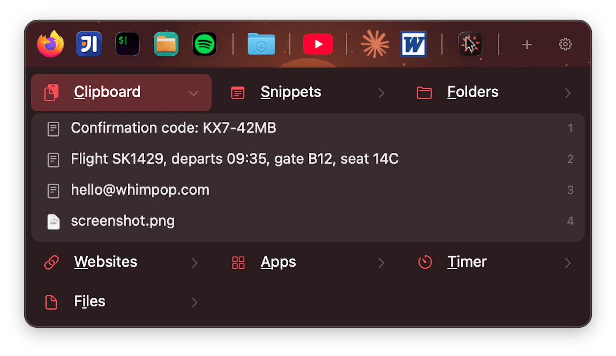Open the Microsoft Word icon
The image size is (616, 356).
tap(413, 44)
